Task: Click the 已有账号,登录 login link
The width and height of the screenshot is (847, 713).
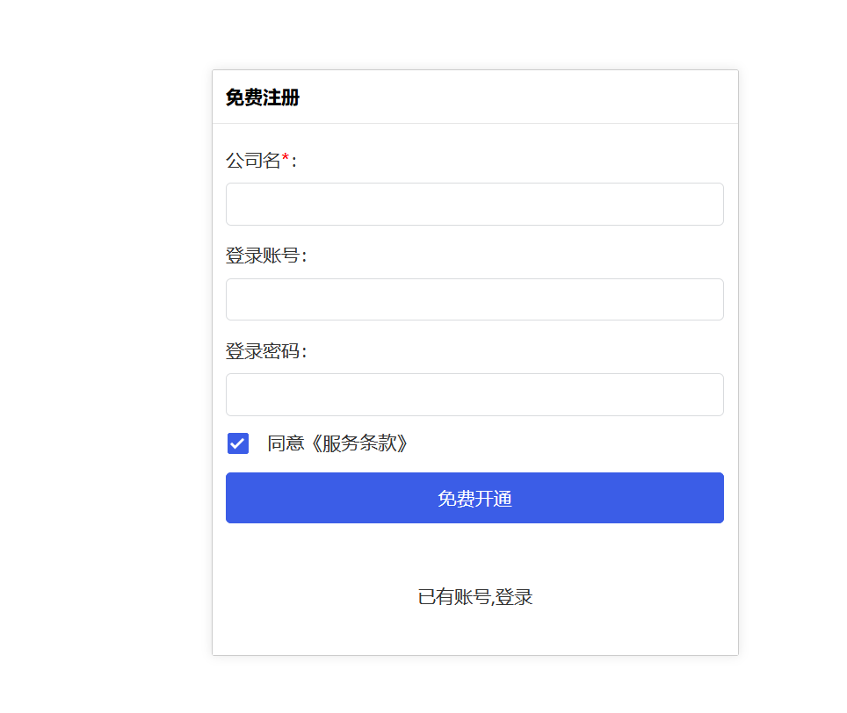Action: point(474,597)
